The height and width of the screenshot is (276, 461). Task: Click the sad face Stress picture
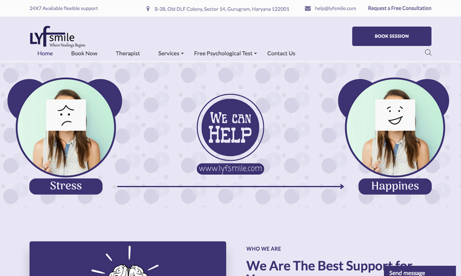(x=66, y=127)
